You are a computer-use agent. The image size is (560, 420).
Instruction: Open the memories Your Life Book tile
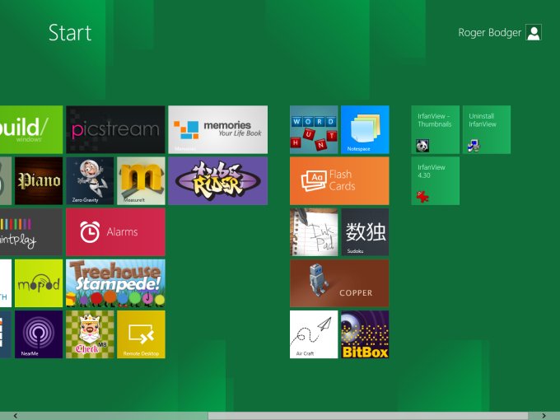pyautogui.click(x=218, y=129)
